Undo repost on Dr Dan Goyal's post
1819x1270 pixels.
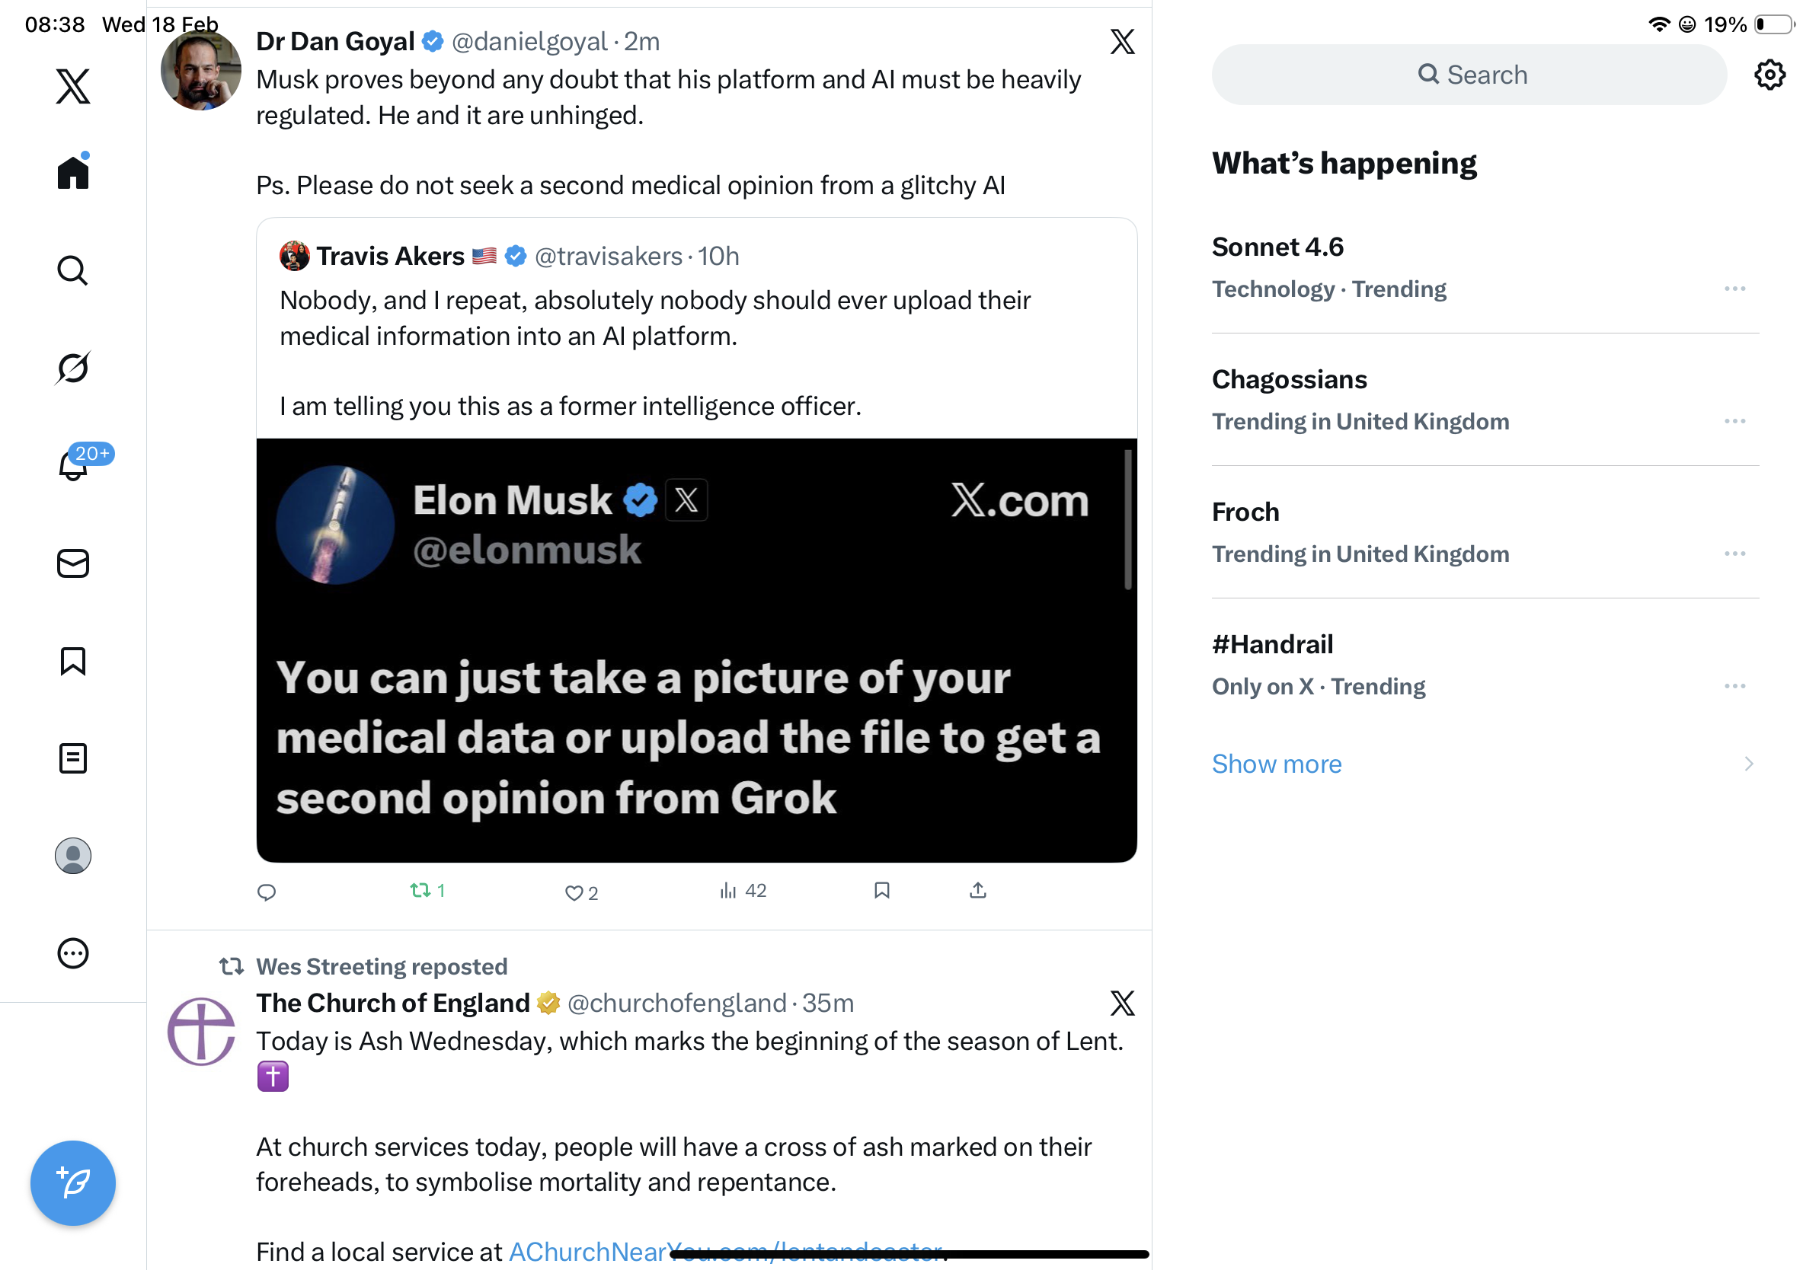(x=420, y=891)
